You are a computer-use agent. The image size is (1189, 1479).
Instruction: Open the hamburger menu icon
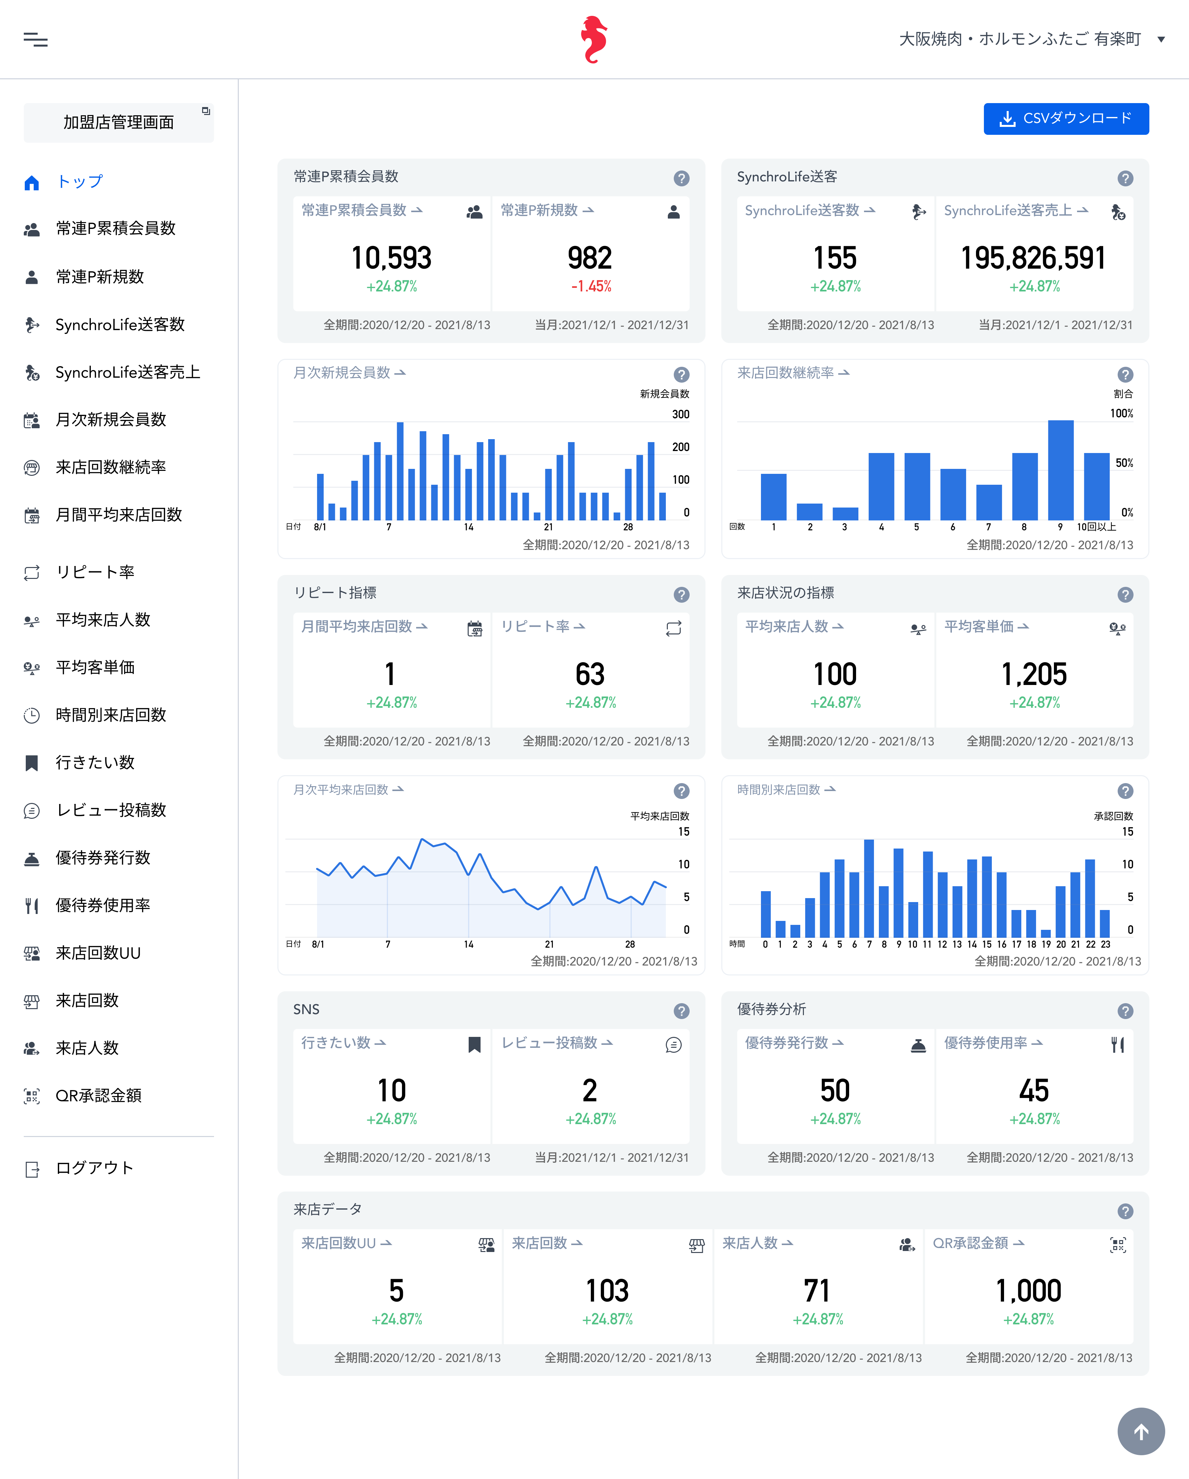(x=36, y=40)
